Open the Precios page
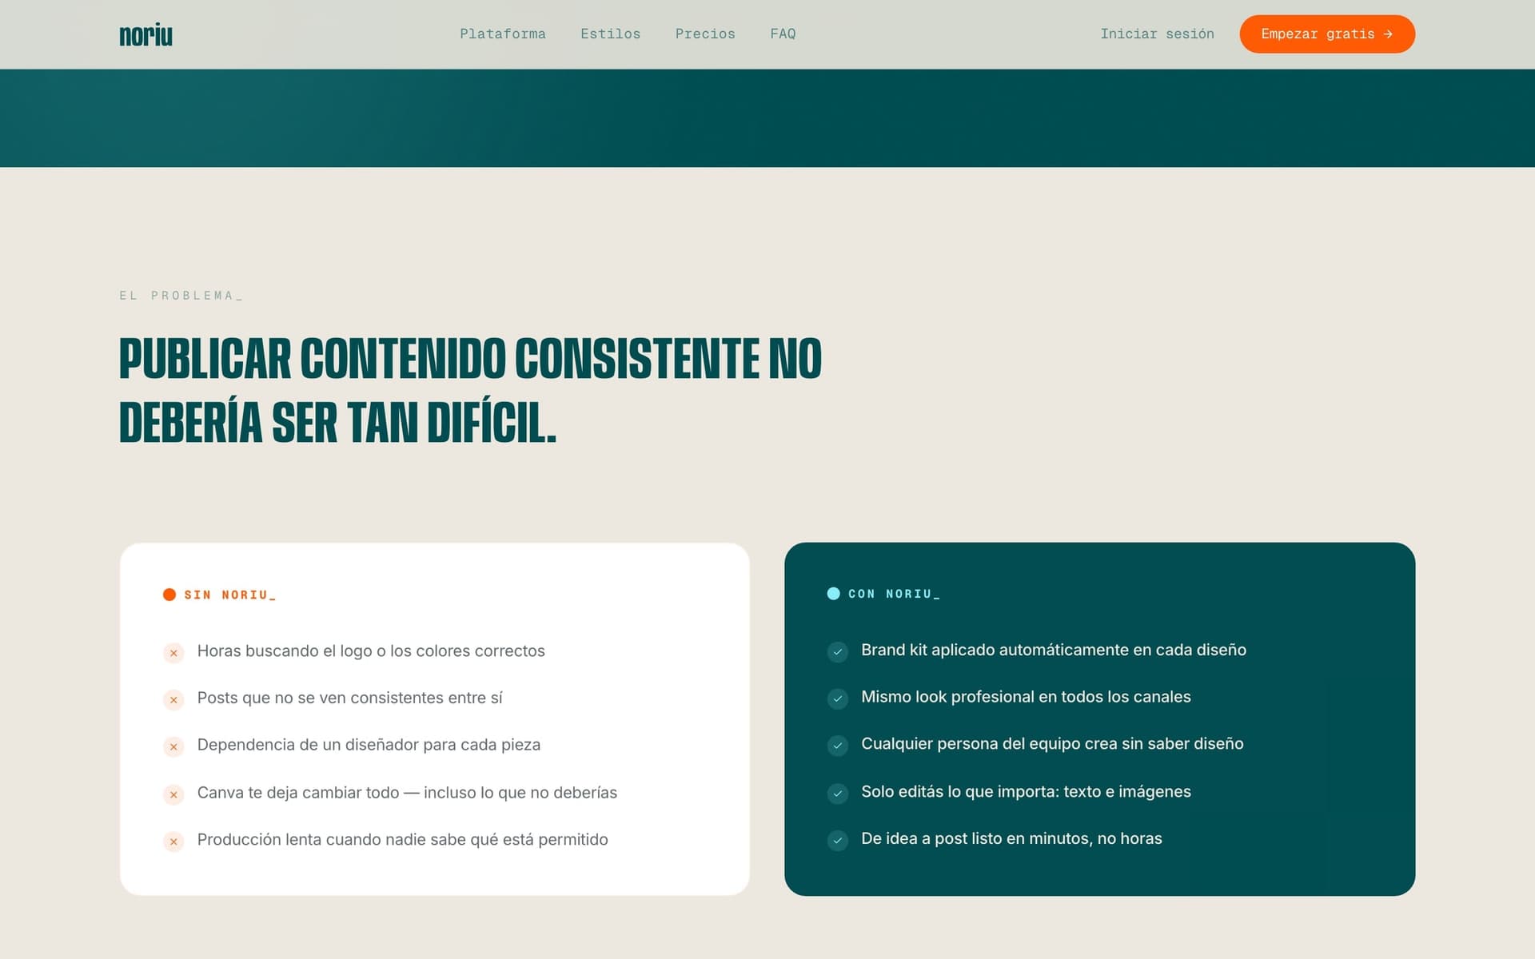Viewport: 1535px width, 959px height. (706, 34)
